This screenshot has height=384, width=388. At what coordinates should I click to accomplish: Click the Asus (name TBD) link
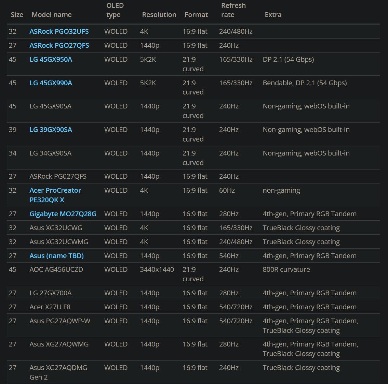click(x=56, y=256)
